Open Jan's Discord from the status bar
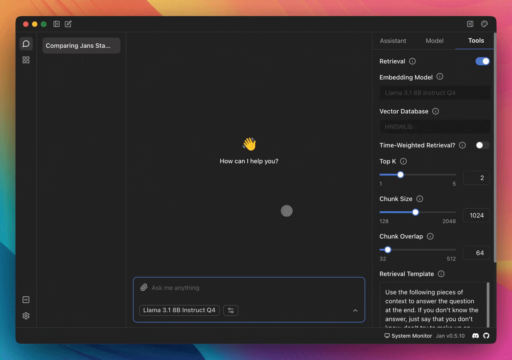The width and height of the screenshot is (512, 360). point(476,336)
